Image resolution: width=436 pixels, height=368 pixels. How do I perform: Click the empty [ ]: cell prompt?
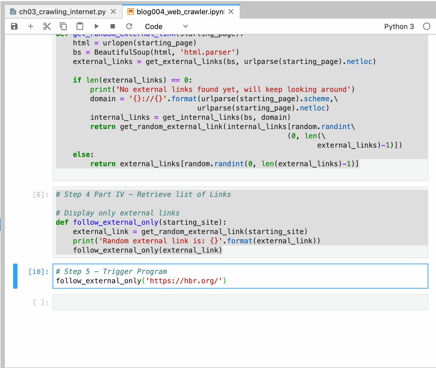click(40, 302)
